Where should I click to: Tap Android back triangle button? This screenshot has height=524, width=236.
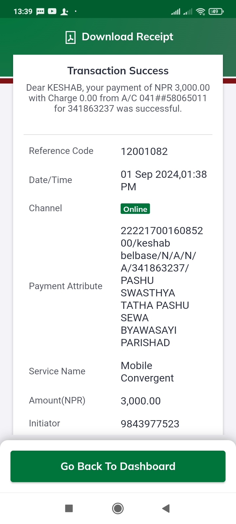[166, 508]
